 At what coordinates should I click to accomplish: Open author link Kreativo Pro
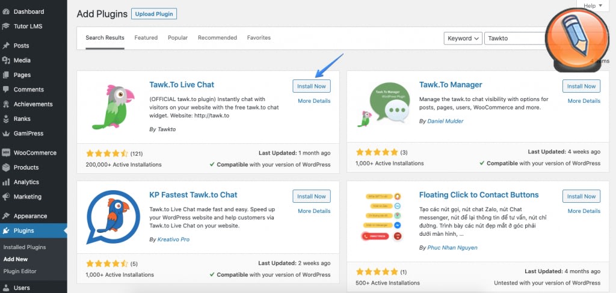click(173, 239)
